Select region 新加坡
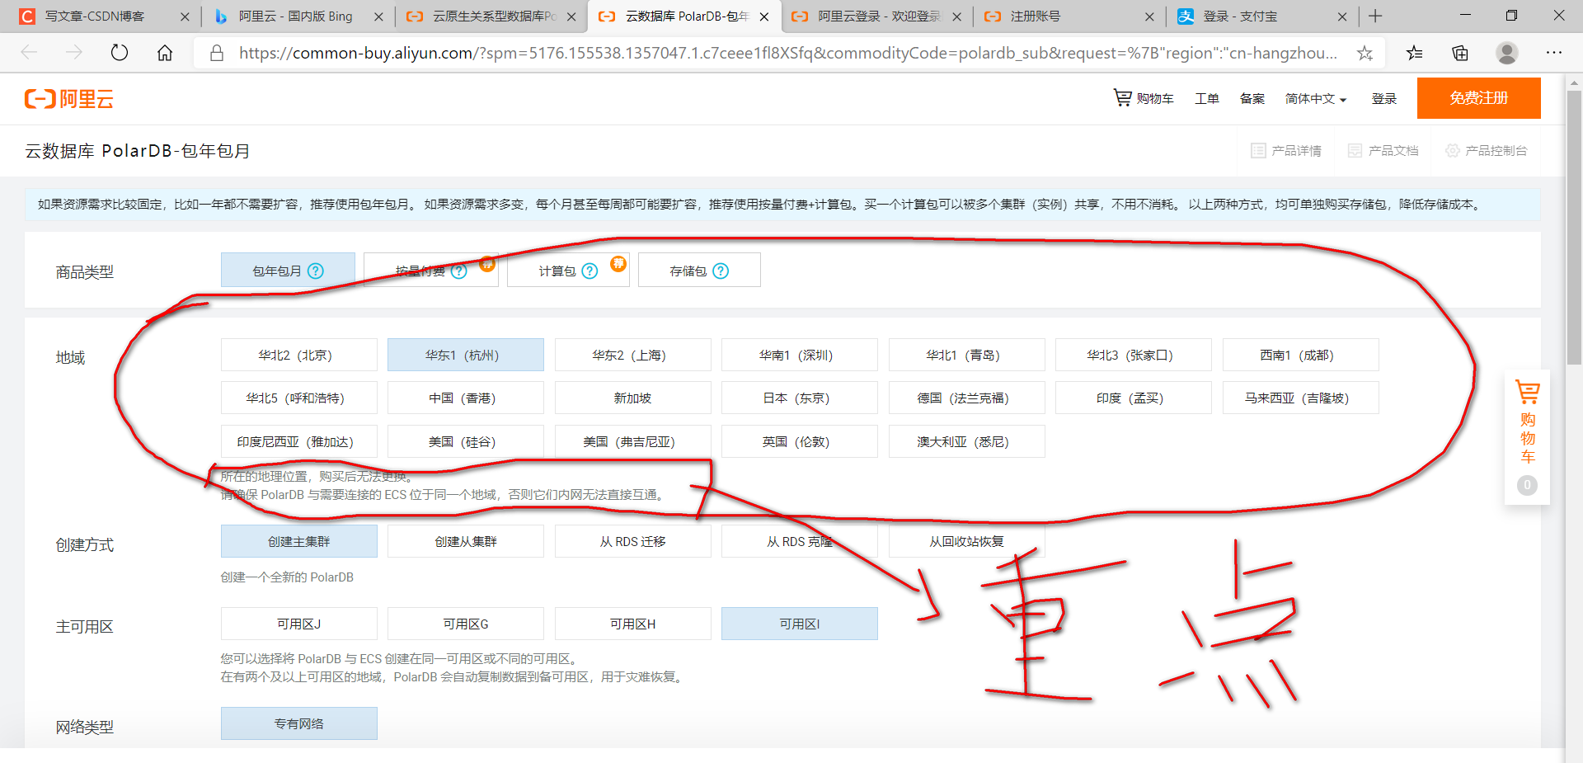The height and width of the screenshot is (763, 1583). click(632, 398)
